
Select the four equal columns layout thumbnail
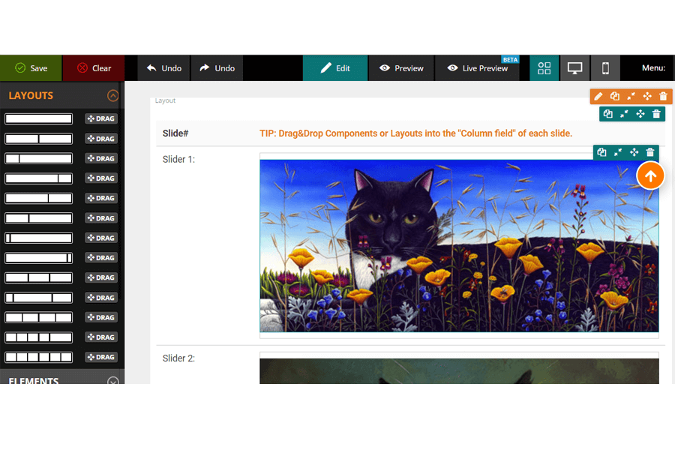point(39,317)
